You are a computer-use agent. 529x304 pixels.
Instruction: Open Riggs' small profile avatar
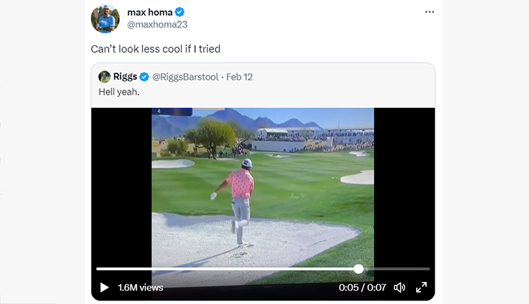[x=104, y=77]
